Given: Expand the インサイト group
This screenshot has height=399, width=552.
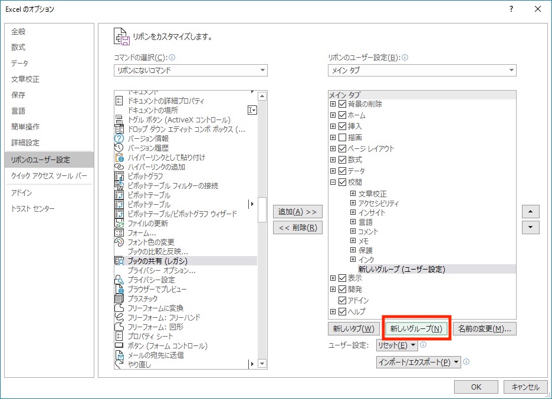Looking at the screenshot, I should 353,212.
